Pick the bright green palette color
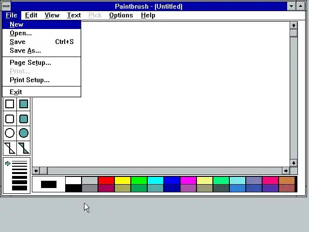The image size is (309, 232). tap(139, 180)
